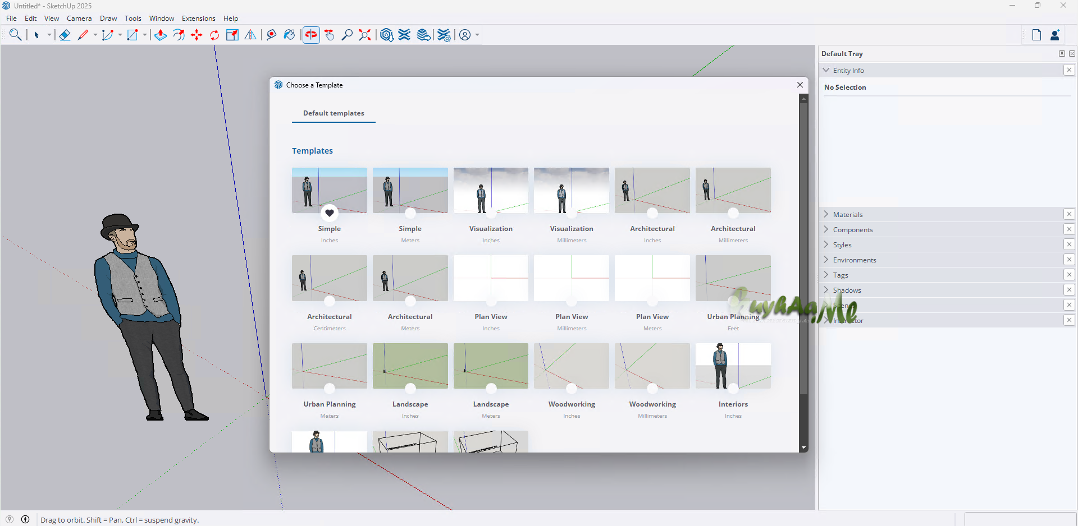Select the Pan hand tool
Screen dimensions: 1078x526
(330, 35)
